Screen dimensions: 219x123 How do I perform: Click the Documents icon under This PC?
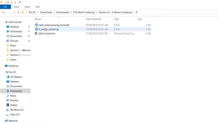point(8,86)
